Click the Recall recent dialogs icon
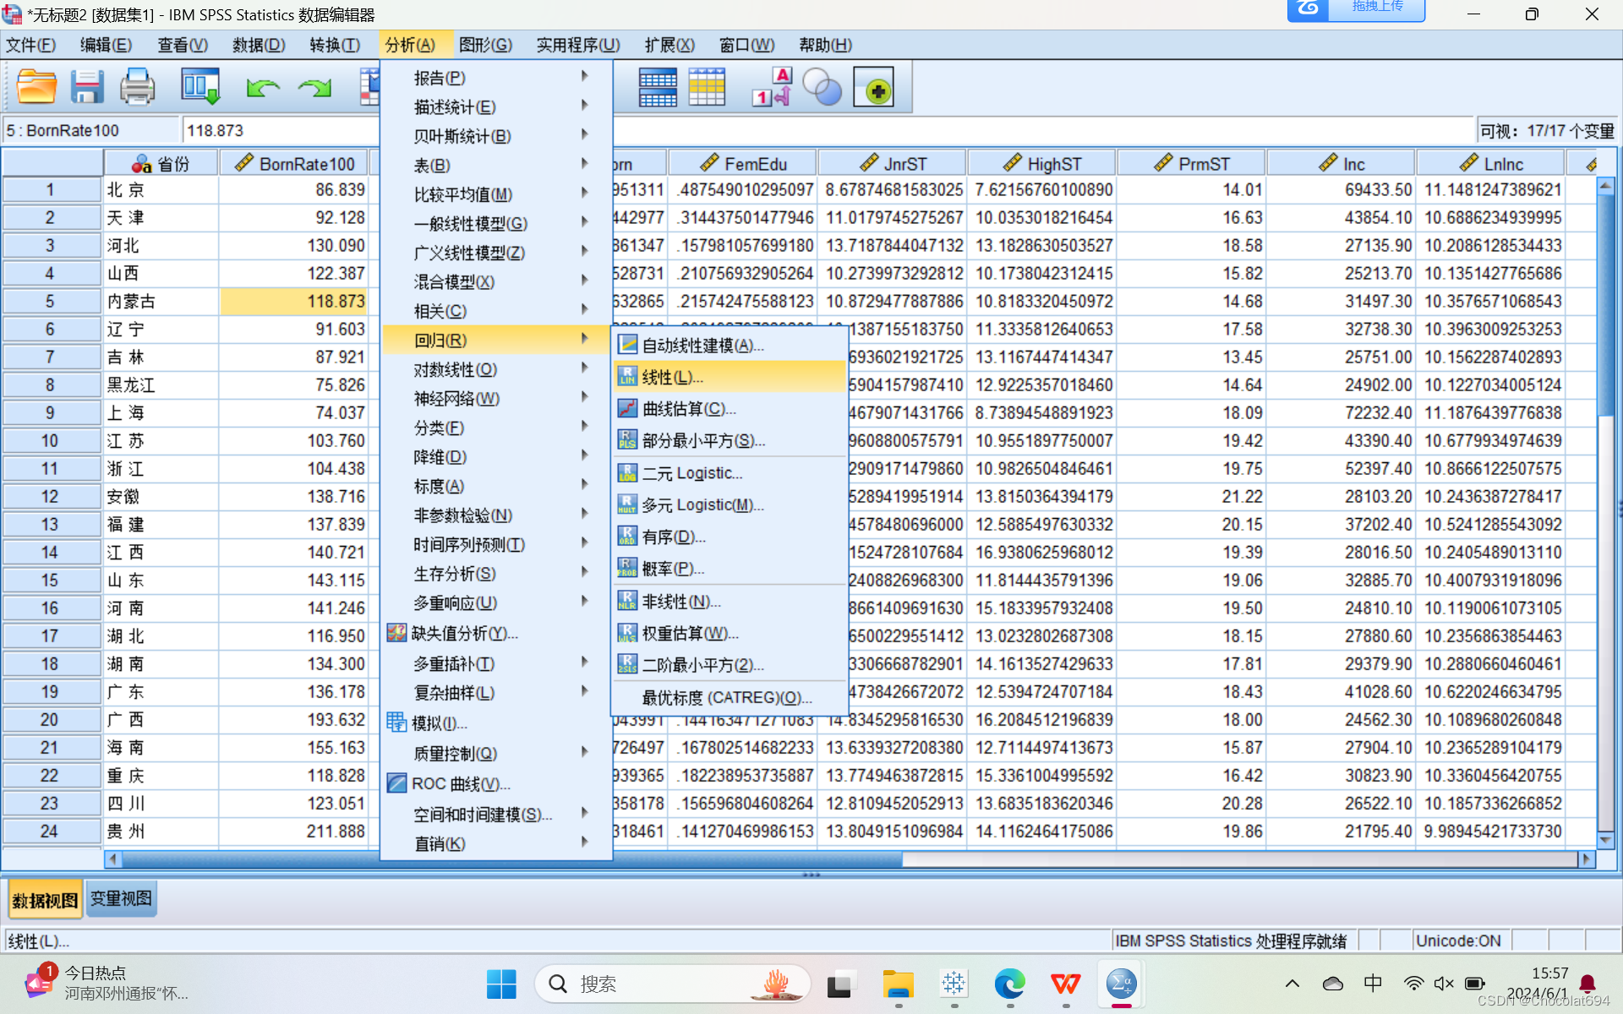Screen dimensions: 1623x1014 [x=200, y=87]
